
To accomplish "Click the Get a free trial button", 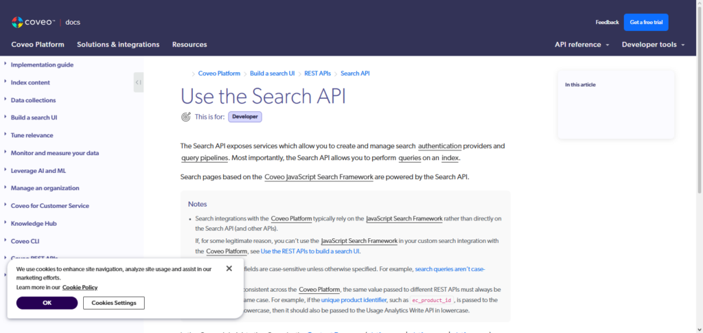I will (x=646, y=22).
